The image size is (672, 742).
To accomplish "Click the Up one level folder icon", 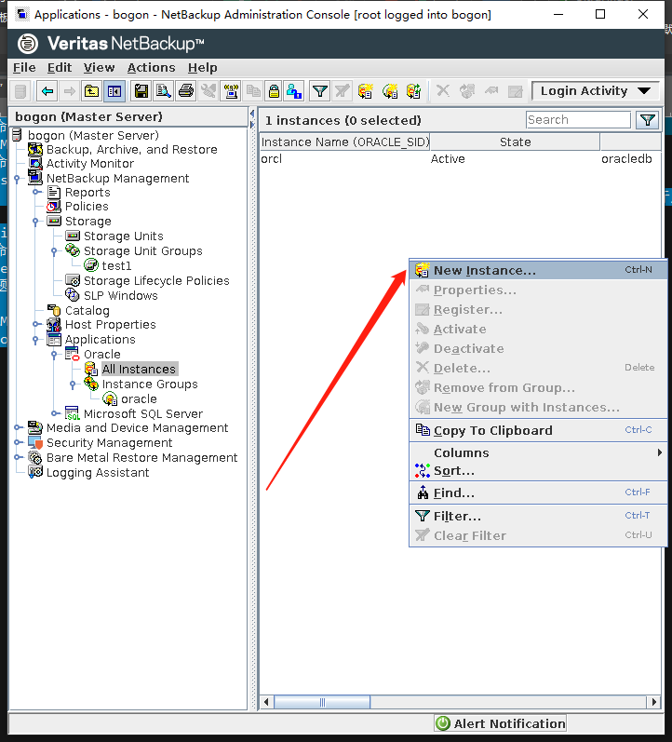I will click(92, 91).
